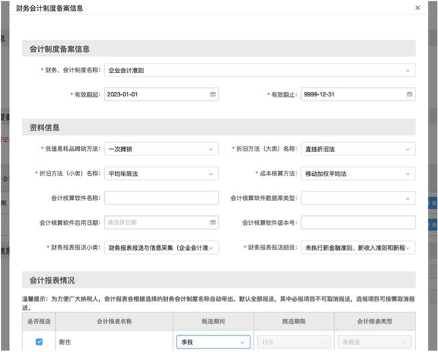Click the 会计报表情况 section header
This screenshot has width=438, height=352.
pyautogui.click(x=219, y=280)
